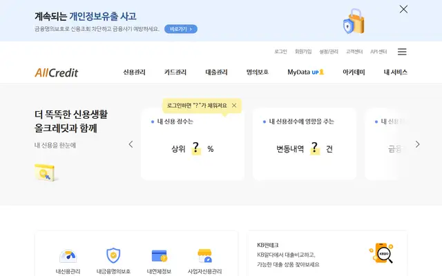
Task: Click the UP badge next to MyData
Action: (318, 72)
